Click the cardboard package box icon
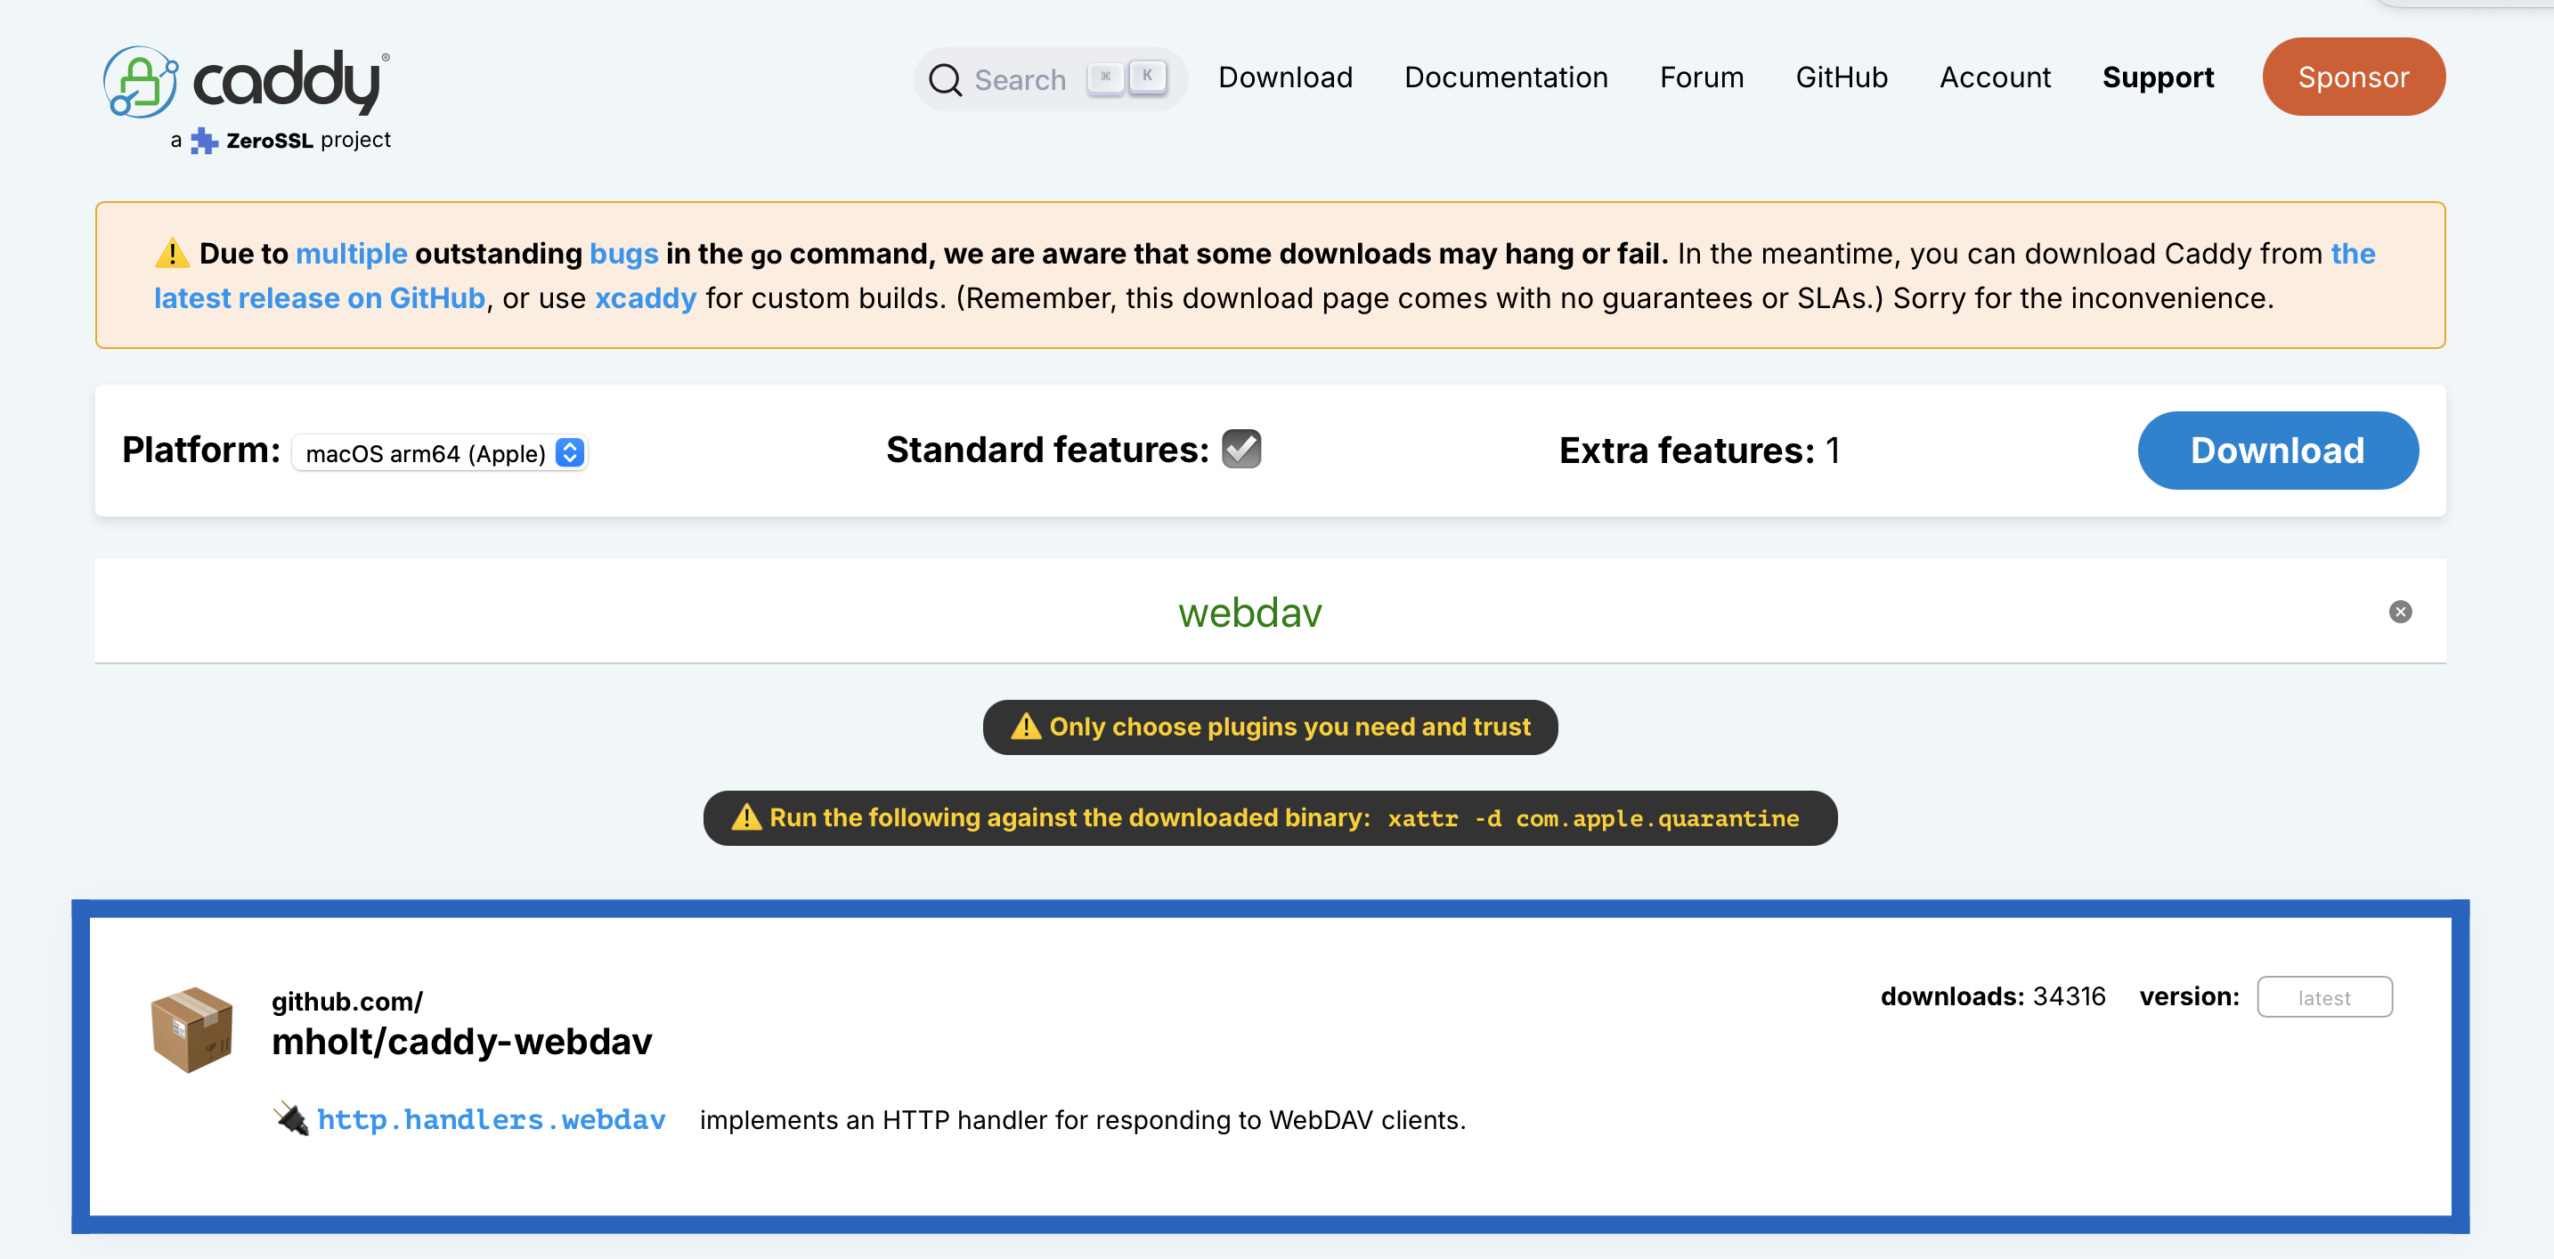Image resolution: width=2554 pixels, height=1259 pixels. click(192, 1029)
